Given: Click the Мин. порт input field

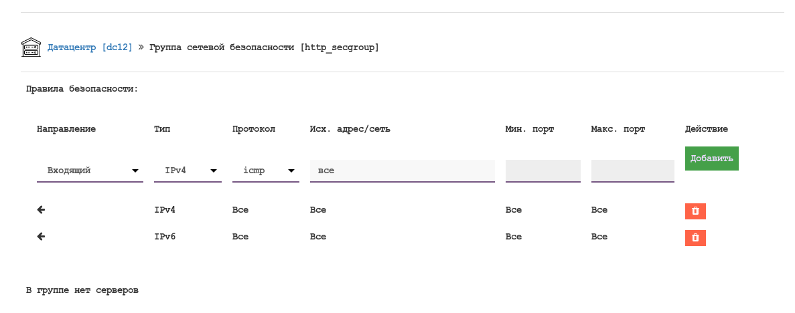Looking at the screenshot, I should click(x=543, y=171).
